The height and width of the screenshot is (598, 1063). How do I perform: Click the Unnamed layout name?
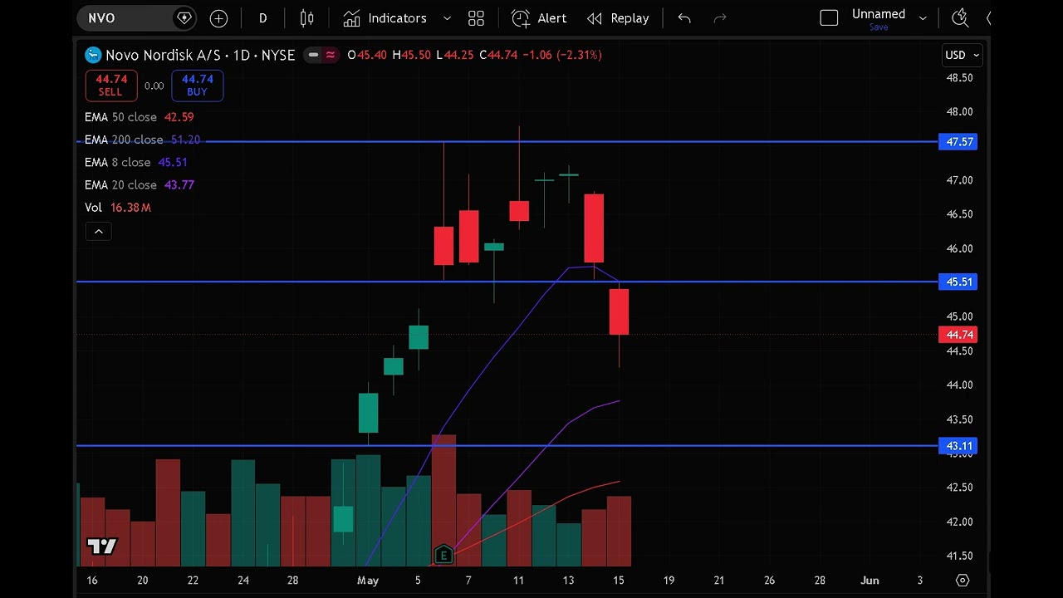click(879, 14)
